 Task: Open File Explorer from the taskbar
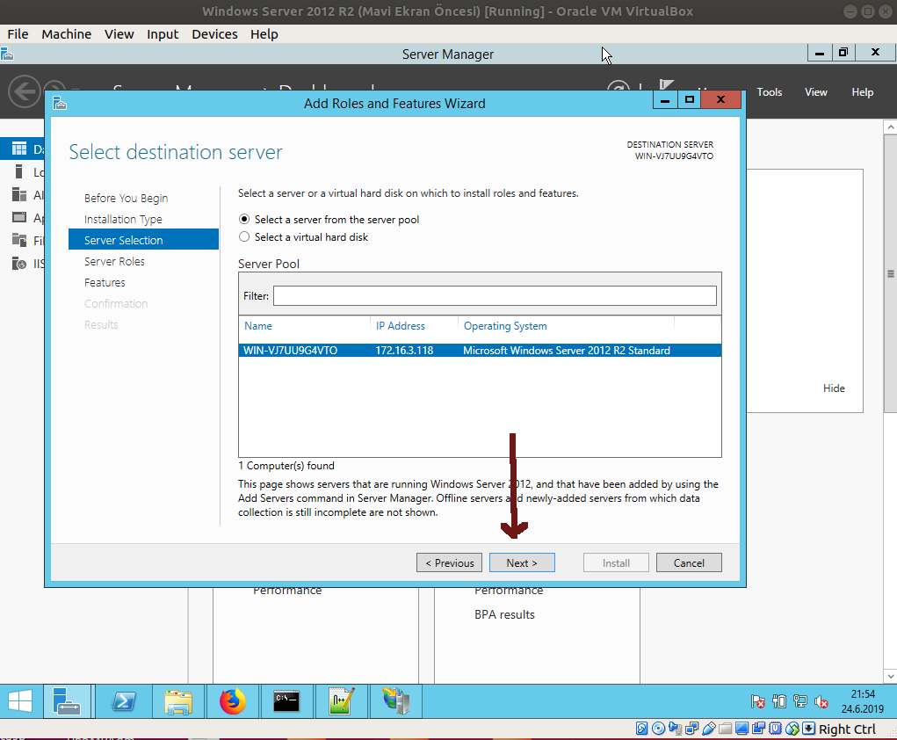click(x=178, y=701)
